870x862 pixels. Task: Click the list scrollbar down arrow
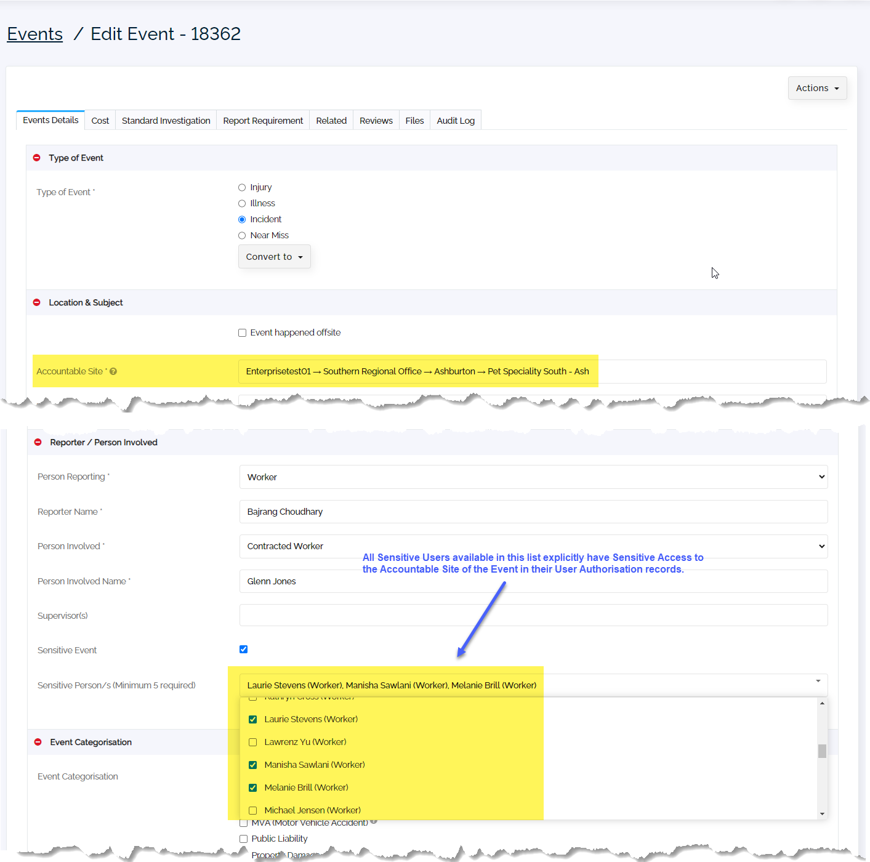coord(822,814)
